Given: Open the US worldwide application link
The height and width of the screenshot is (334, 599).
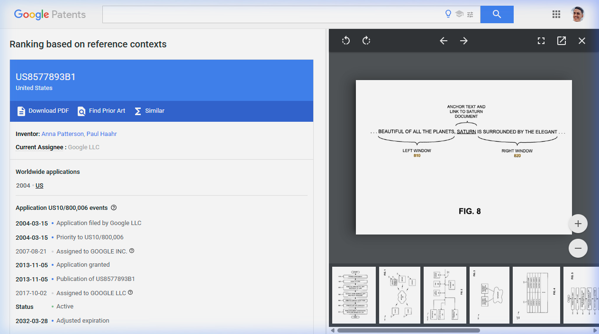Looking at the screenshot, I should click(x=39, y=186).
